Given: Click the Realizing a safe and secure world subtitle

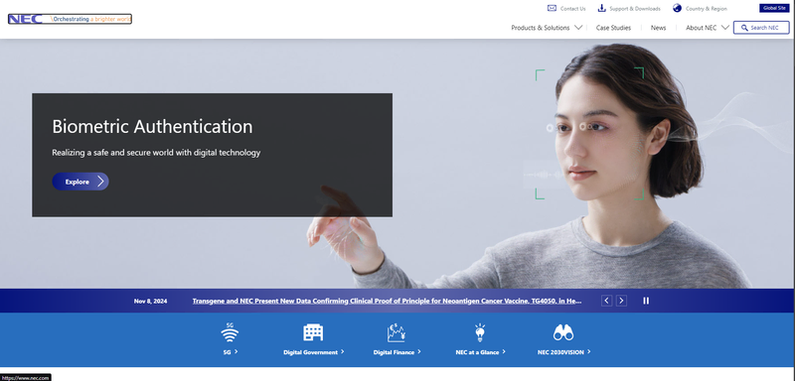Looking at the screenshot, I should (156, 152).
